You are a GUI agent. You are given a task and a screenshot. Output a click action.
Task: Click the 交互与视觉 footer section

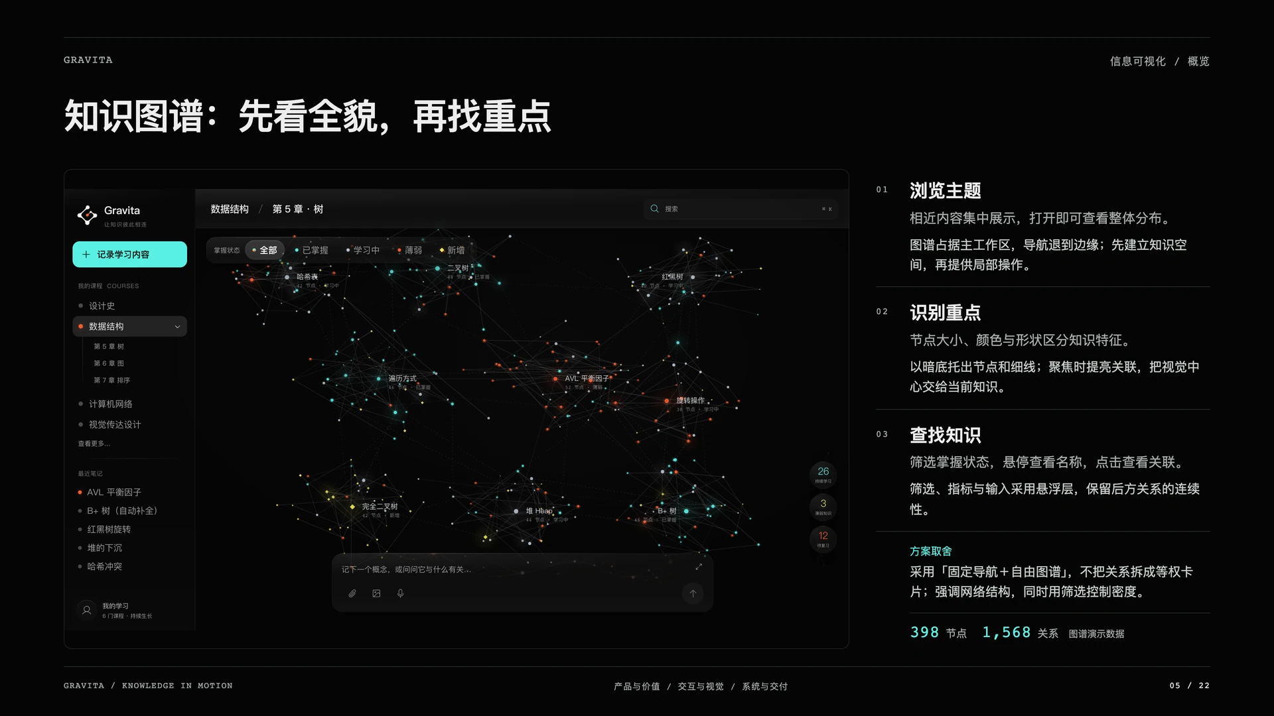(701, 686)
